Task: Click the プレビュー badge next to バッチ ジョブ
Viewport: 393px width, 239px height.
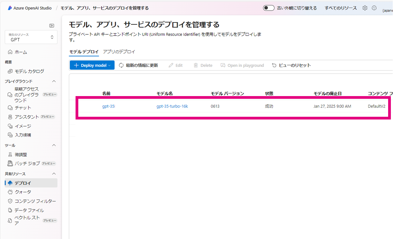Action: point(49,163)
